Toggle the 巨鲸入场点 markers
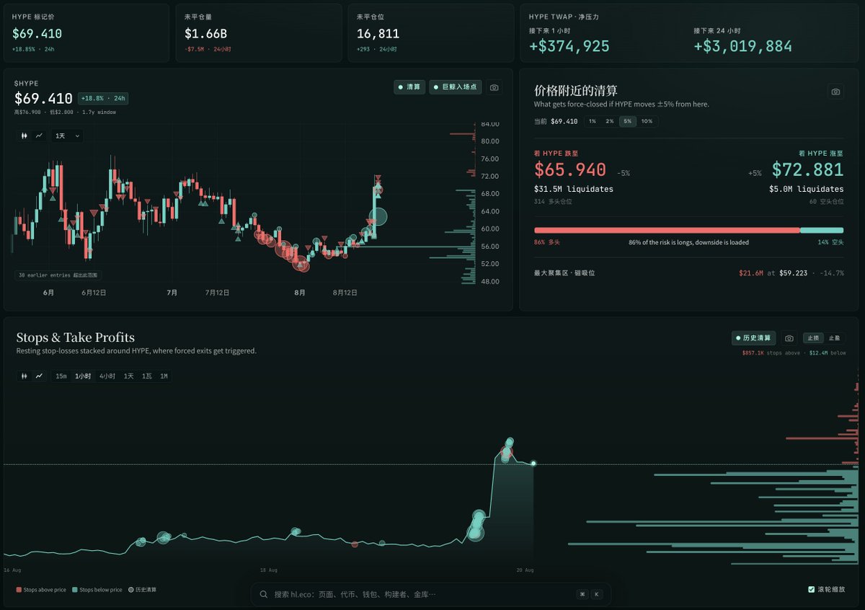The height and width of the screenshot is (610, 865). pos(456,87)
